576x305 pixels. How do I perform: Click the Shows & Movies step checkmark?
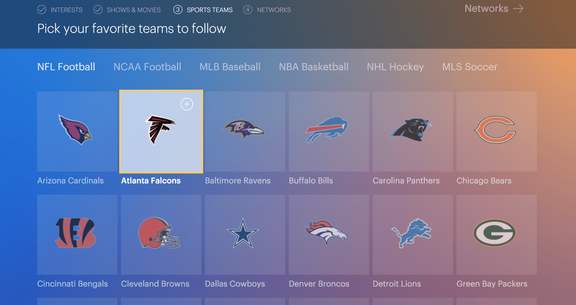click(98, 10)
